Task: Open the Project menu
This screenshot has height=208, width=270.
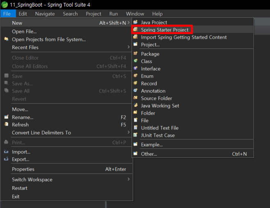Action: [93, 14]
